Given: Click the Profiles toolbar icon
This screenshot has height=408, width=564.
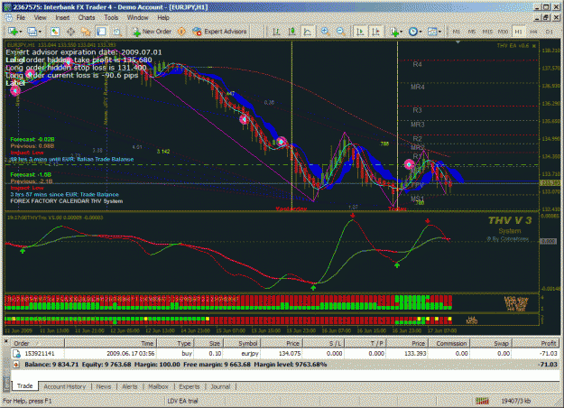Looking at the screenshot, I should tap(32, 32).
